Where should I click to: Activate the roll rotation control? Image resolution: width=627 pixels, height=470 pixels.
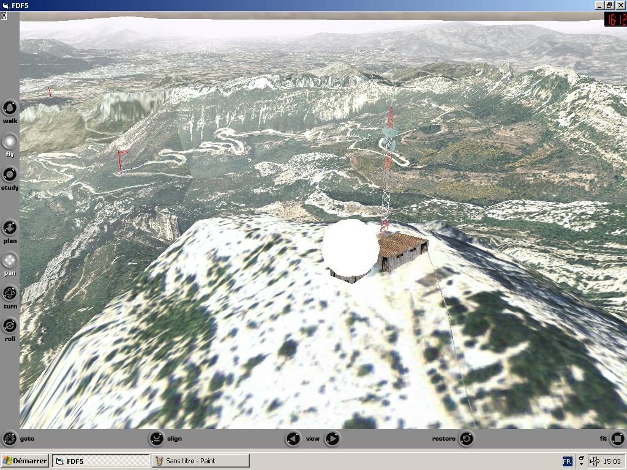click(x=10, y=326)
